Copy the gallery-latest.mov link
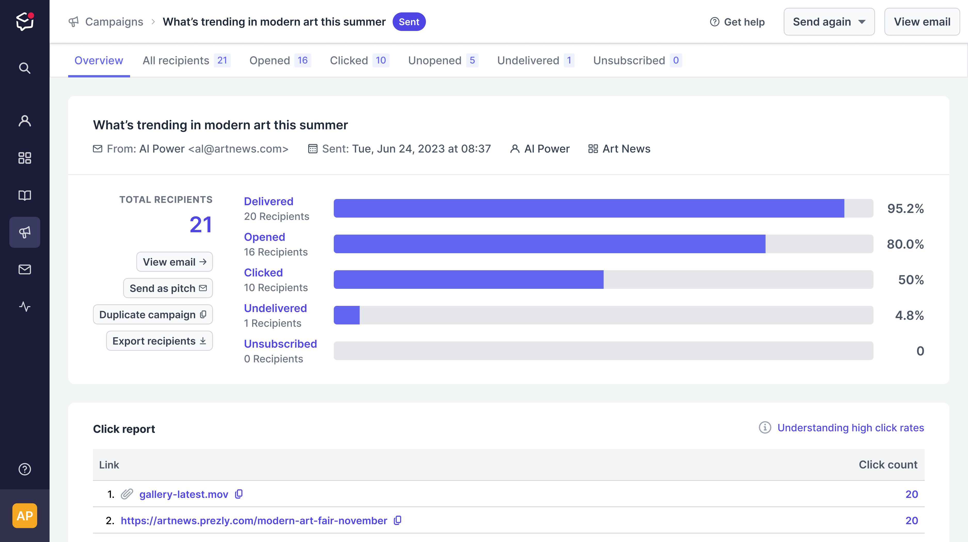The image size is (968, 542). (x=239, y=494)
